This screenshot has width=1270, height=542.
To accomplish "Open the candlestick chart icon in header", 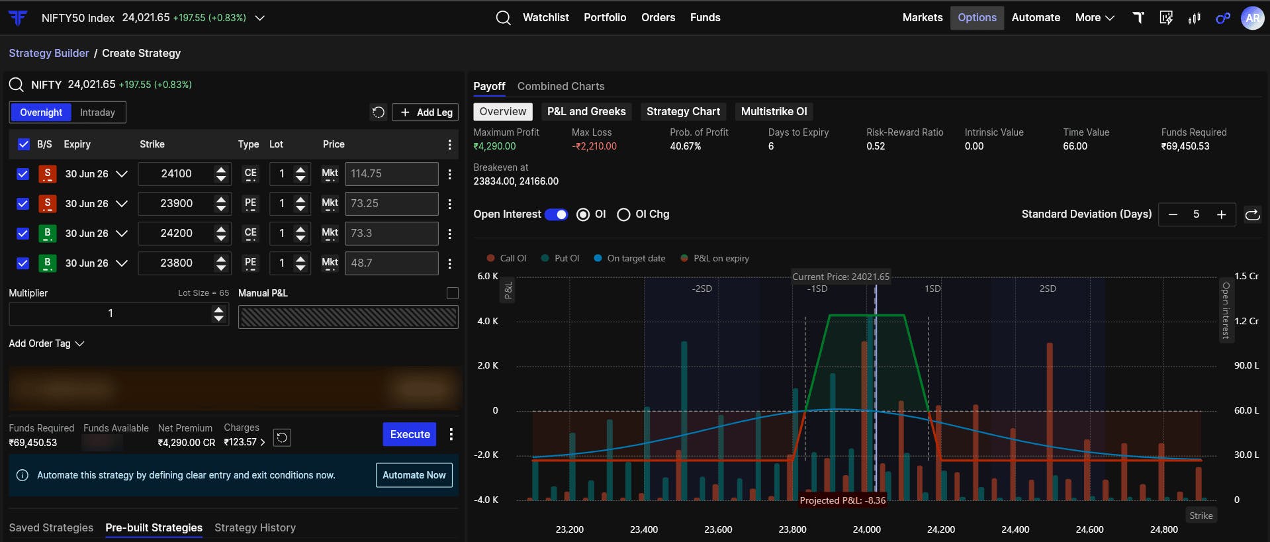I will pos(1195,18).
